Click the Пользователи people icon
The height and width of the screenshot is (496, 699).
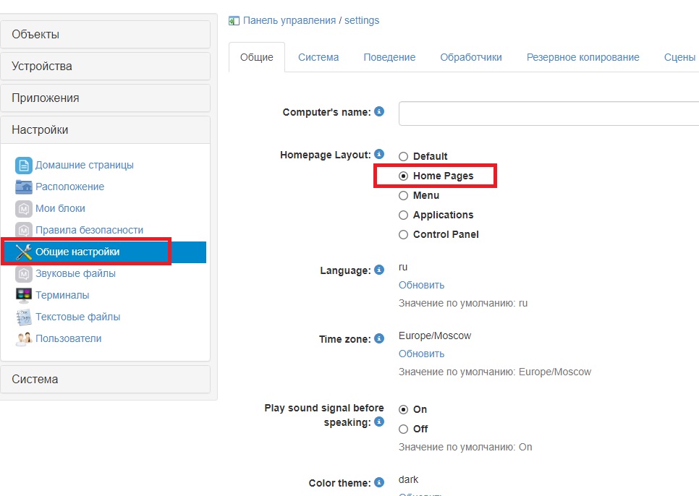(24, 338)
